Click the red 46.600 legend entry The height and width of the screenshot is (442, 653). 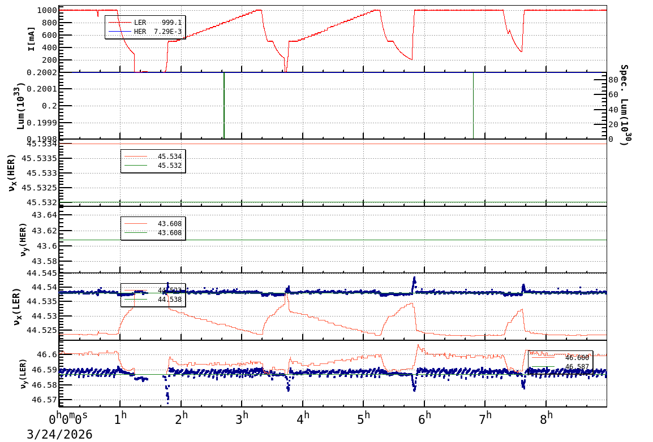pos(561,358)
